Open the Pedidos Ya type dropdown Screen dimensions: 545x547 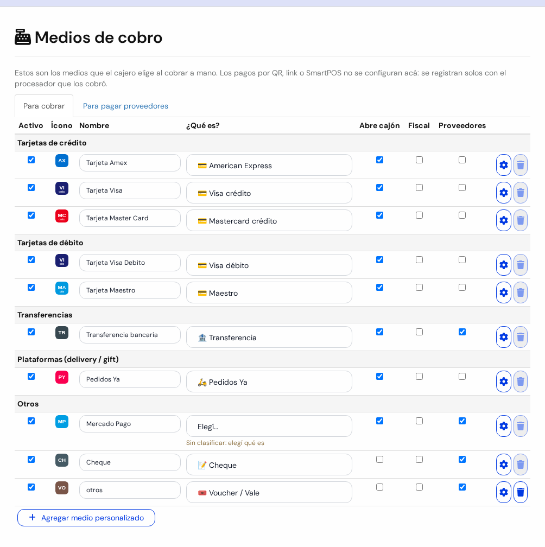tap(269, 381)
